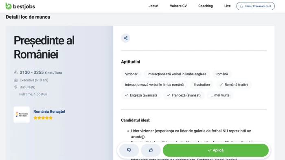Click the România Renaște company logo thumbnail

click(x=22, y=114)
